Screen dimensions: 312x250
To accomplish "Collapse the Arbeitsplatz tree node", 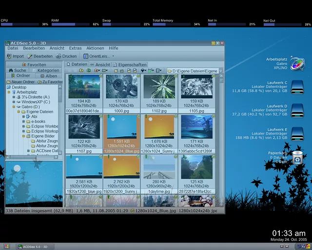I will (8, 92).
